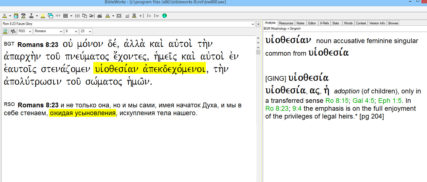Click the Romans 8:23 heading of the Russian verse
Screen dimensions: 427x182
point(38,105)
